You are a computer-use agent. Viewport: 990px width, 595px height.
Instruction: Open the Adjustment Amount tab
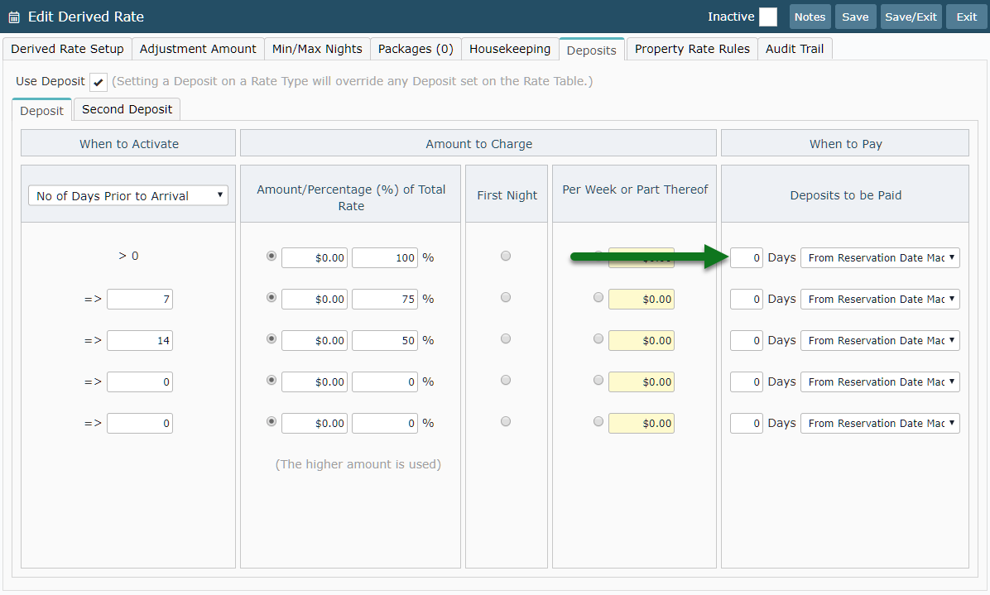tap(198, 49)
